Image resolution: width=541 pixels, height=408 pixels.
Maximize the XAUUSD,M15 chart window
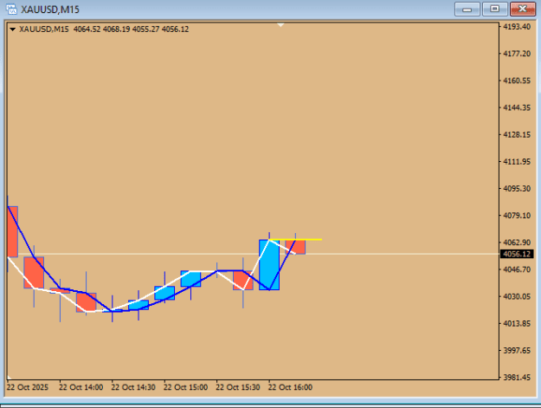point(495,10)
